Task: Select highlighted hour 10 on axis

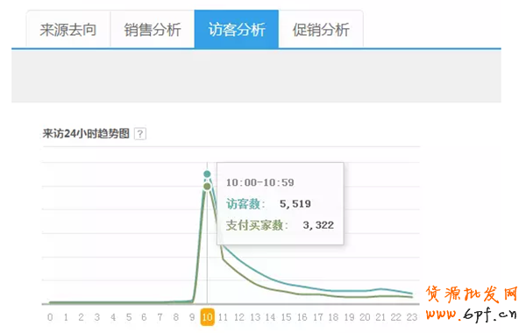Action: pyautogui.click(x=207, y=317)
